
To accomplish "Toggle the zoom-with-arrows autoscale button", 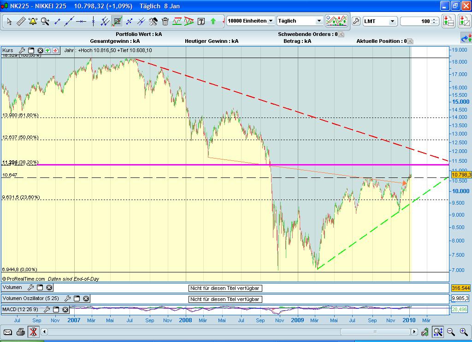I will (438, 332).
